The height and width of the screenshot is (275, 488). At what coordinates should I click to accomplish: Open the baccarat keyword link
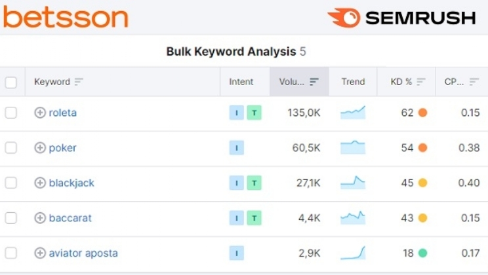[x=70, y=218]
